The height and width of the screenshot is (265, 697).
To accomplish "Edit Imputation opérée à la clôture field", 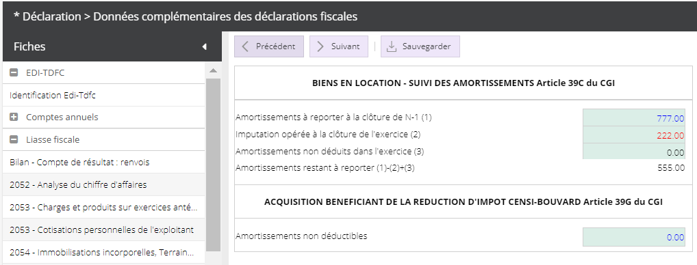I will point(634,135).
